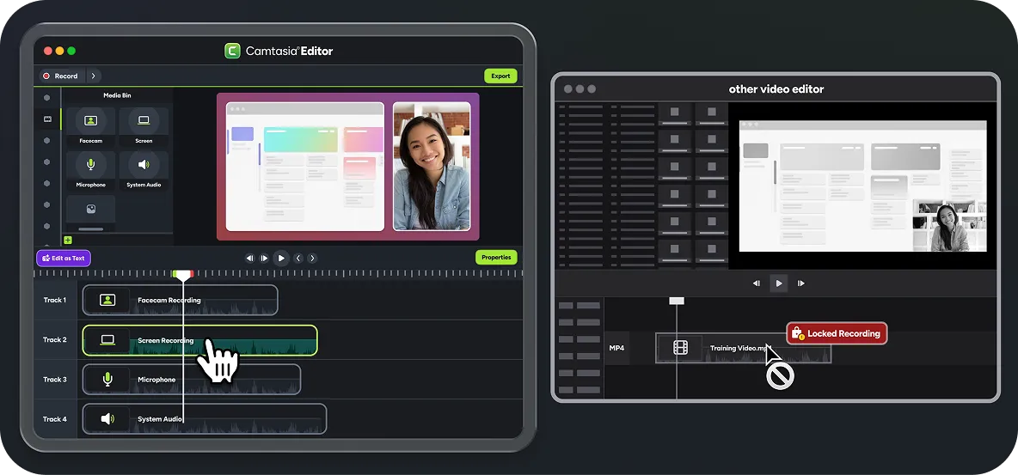The image size is (1018, 475).
Task: Click the Track 3 label
Action: click(x=55, y=380)
